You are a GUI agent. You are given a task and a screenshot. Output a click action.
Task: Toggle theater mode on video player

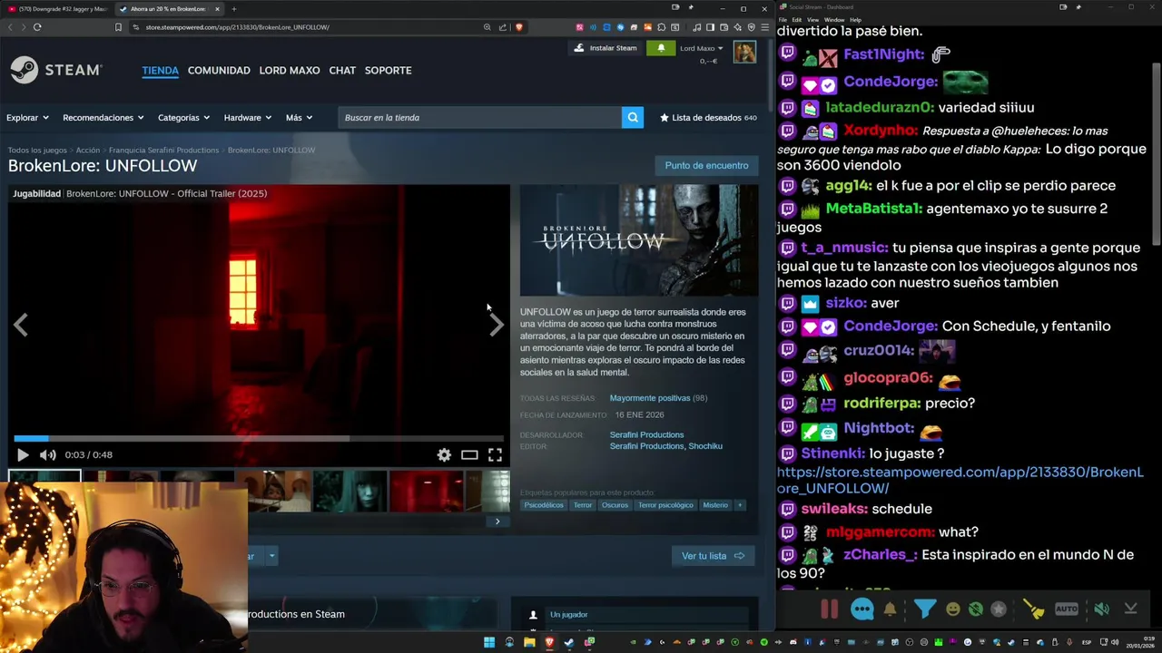point(469,455)
